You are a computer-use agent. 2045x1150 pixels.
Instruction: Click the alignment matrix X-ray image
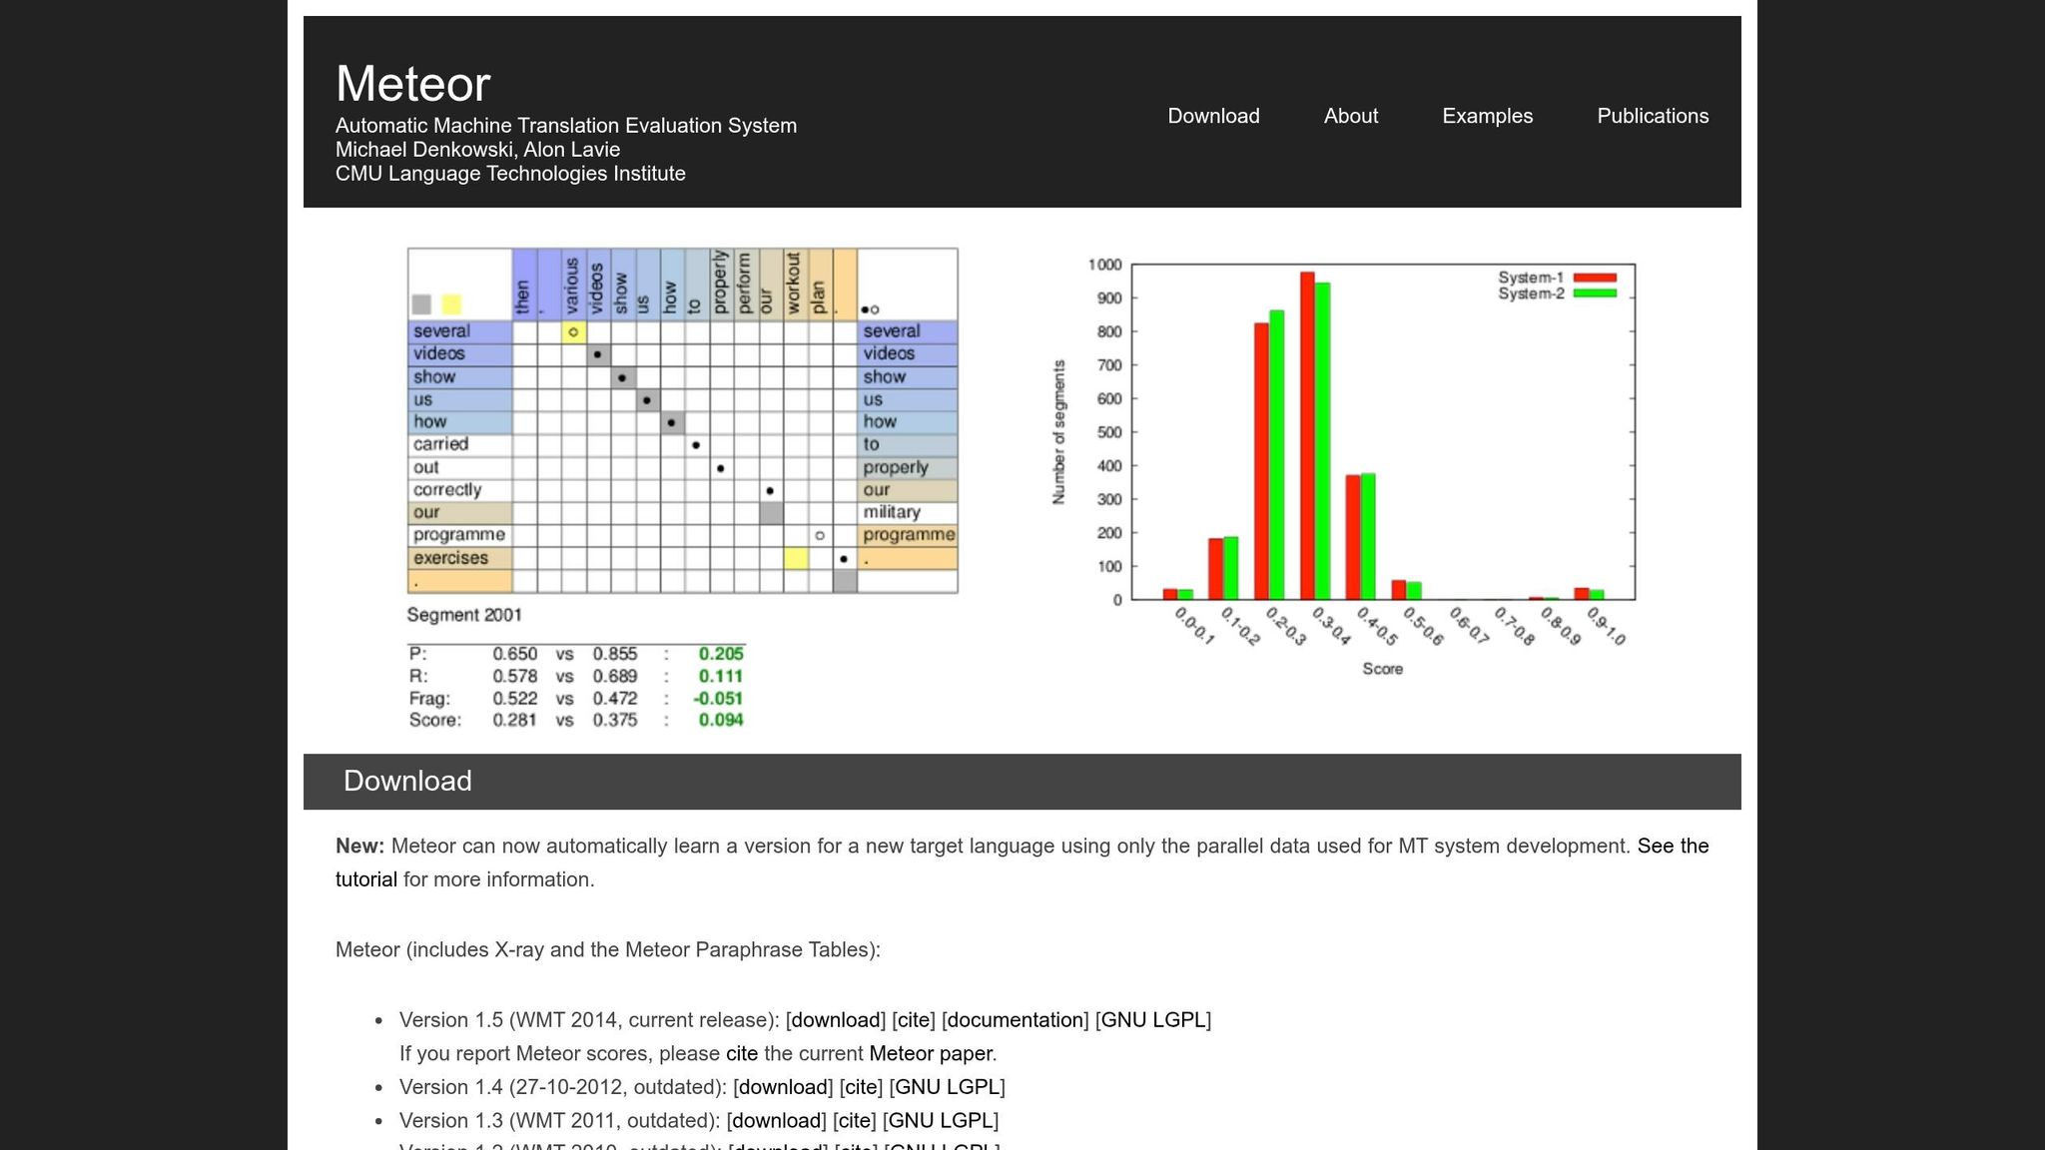tap(682, 420)
